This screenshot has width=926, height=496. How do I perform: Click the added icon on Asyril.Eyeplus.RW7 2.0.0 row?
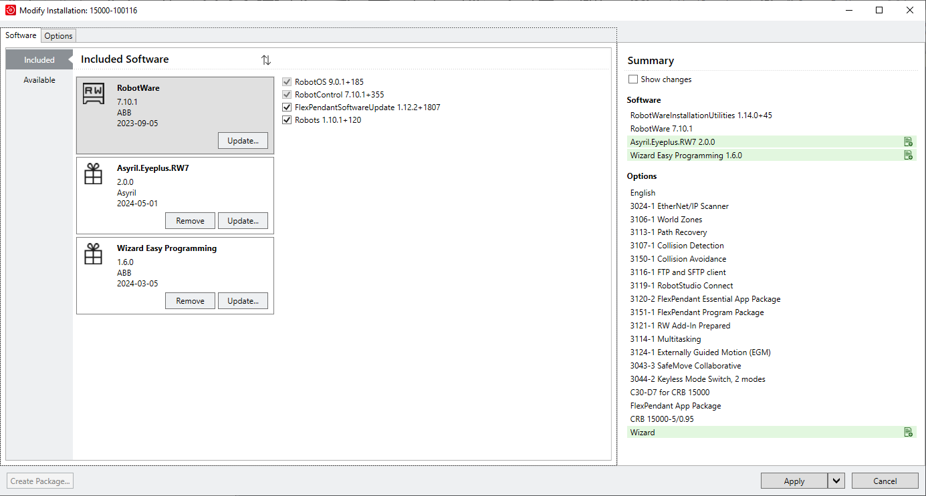pos(908,142)
